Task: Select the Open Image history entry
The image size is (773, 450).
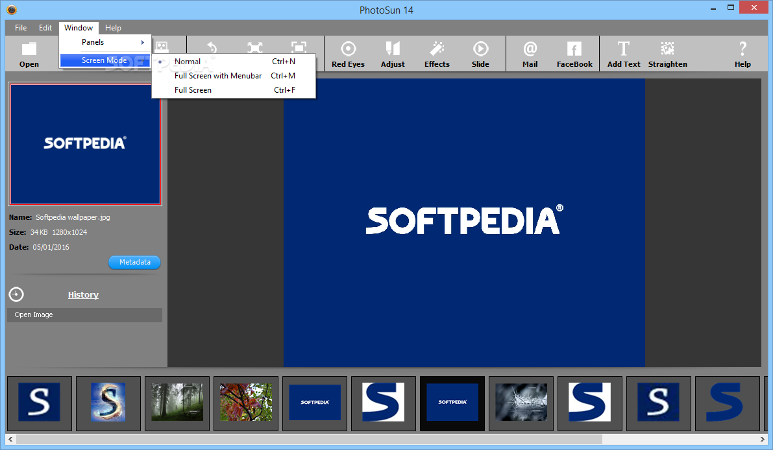Action: [84, 315]
